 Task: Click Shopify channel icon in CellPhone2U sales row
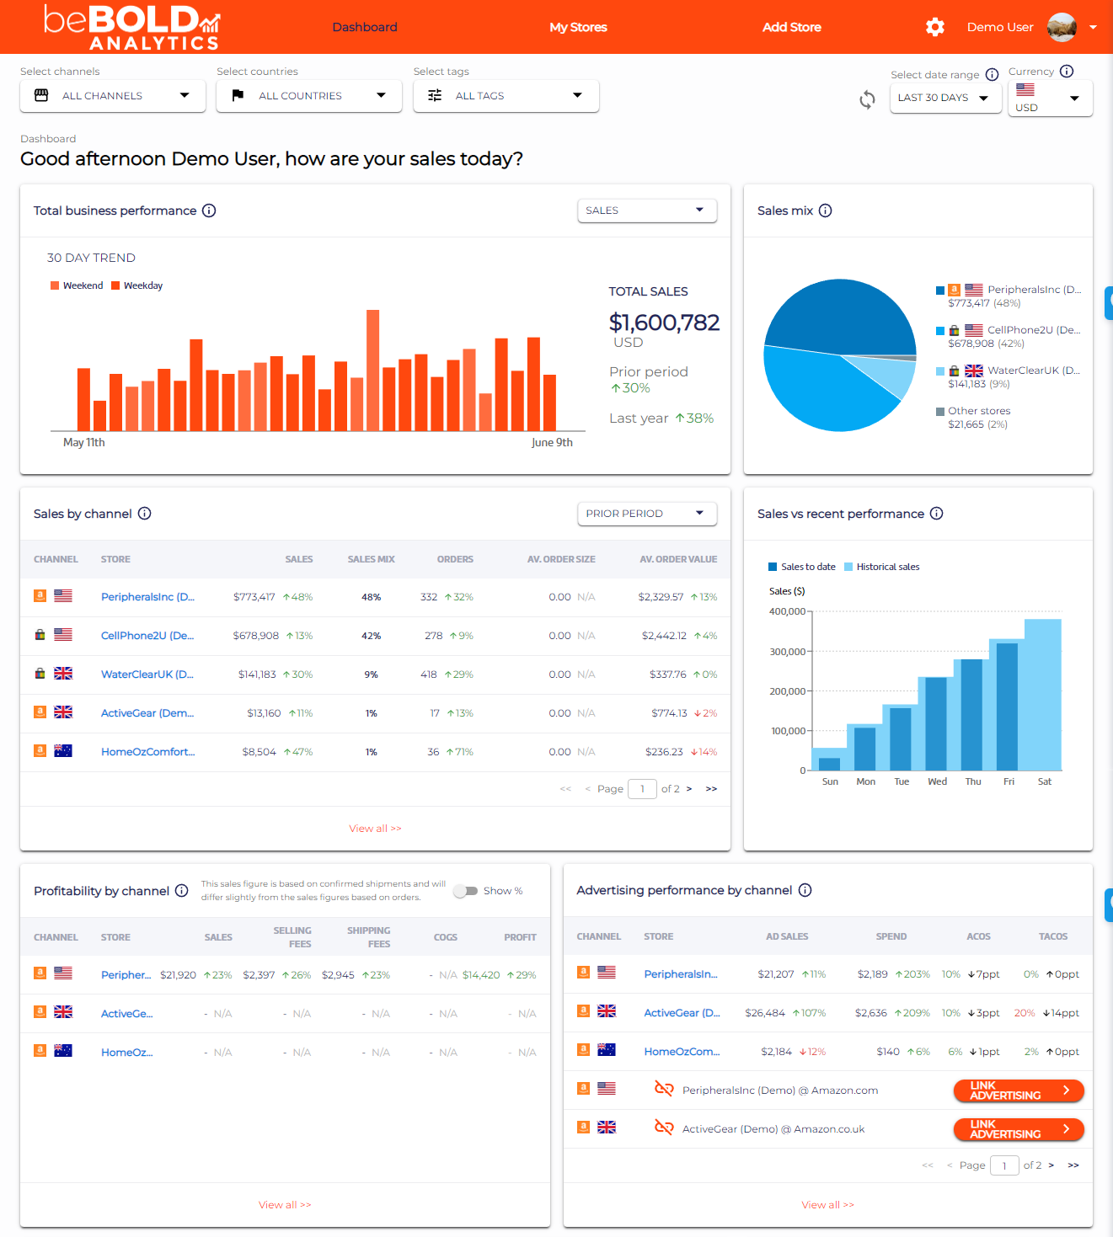point(40,634)
